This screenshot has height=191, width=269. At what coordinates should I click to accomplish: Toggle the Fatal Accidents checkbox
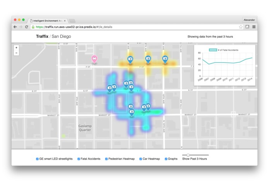(x=79, y=159)
